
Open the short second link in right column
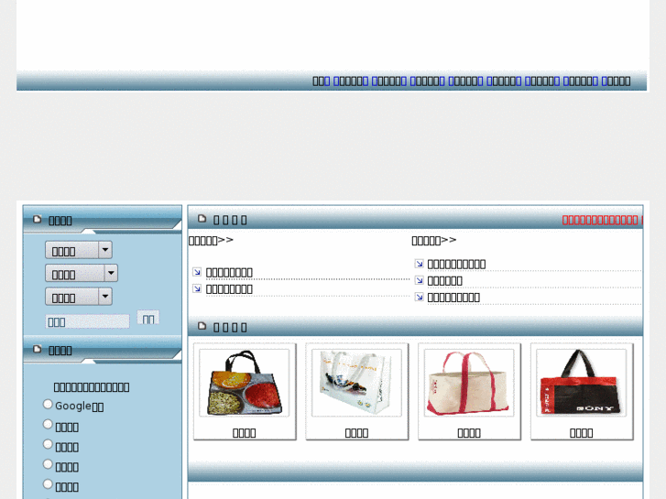(444, 281)
